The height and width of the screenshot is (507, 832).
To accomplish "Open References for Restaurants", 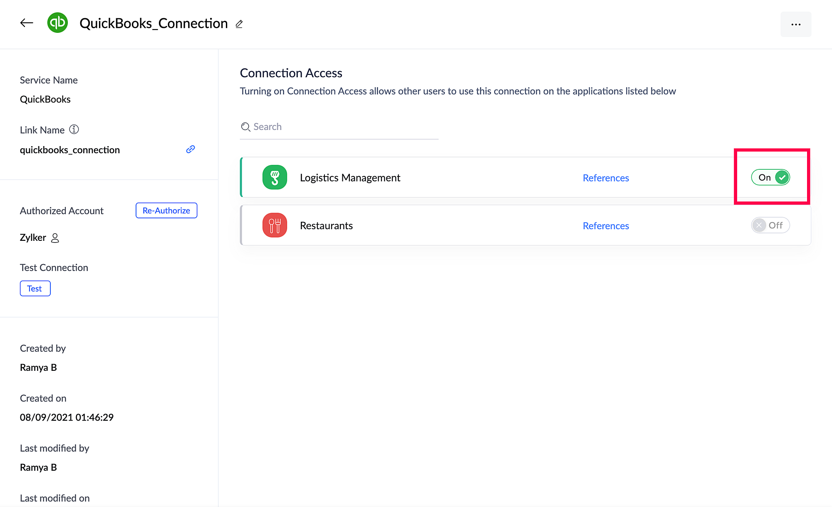I will click(x=605, y=225).
